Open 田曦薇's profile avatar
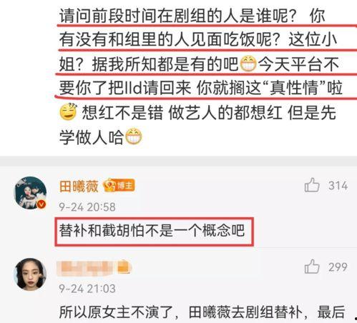Image resolution: width=357 pixels, height=323 pixels. [x=31, y=193]
